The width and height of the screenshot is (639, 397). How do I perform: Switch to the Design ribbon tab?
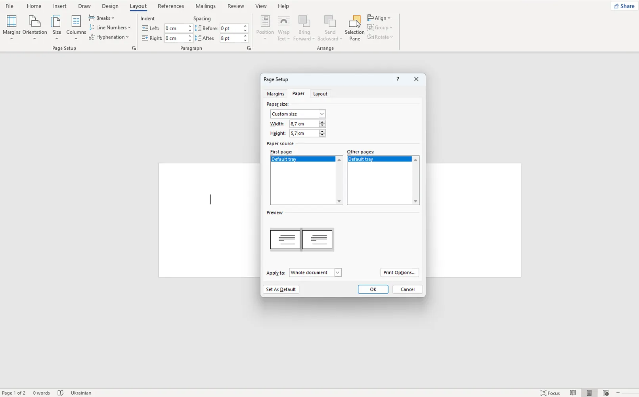click(110, 6)
